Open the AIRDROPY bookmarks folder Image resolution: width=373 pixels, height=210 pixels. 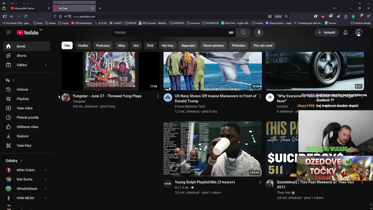coord(177,23)
